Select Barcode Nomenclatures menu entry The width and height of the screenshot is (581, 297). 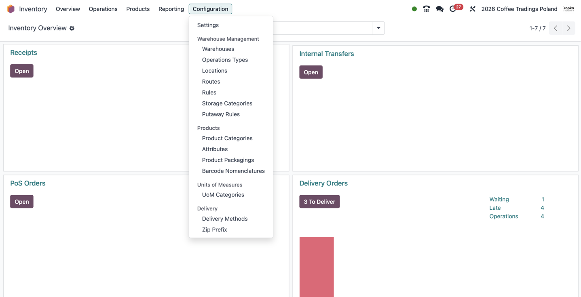[x=231, y=171]
